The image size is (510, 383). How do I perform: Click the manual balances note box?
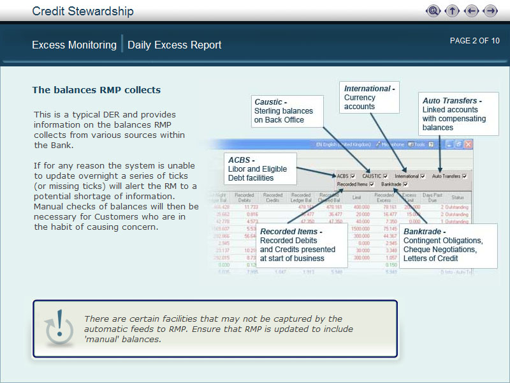pos(215,329)
